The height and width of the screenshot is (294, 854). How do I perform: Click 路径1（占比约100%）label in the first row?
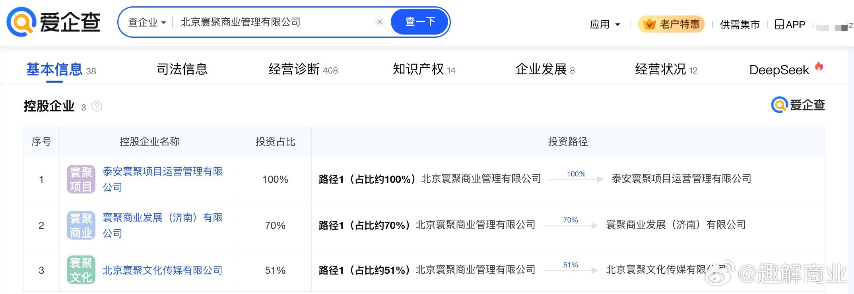tap(367, 179)
